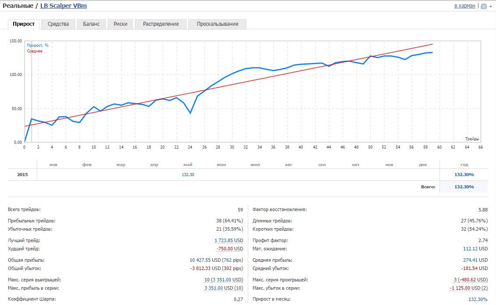Viewport: 496px width, 305px height.
Task: Switch to the Баланс tab
Action: coord(91,24)
